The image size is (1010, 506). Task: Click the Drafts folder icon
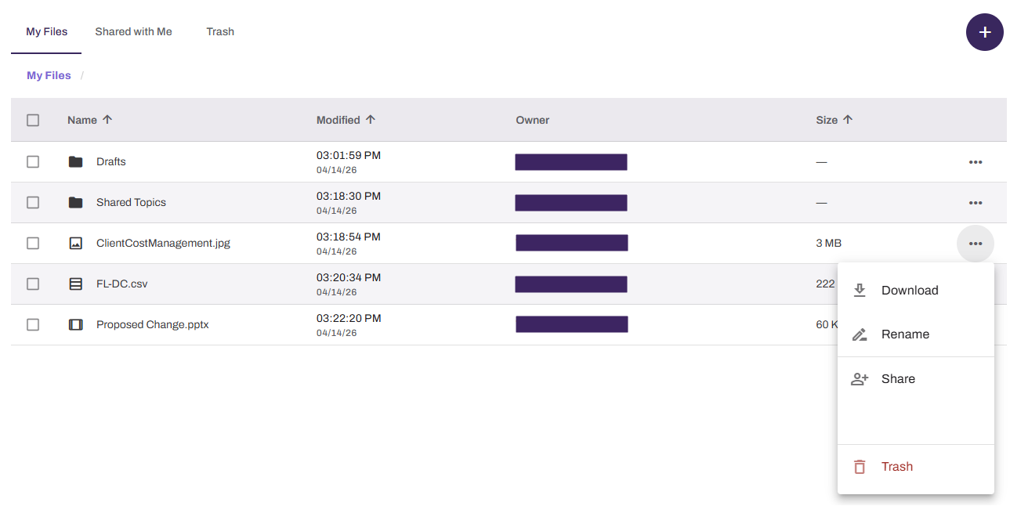75,162
